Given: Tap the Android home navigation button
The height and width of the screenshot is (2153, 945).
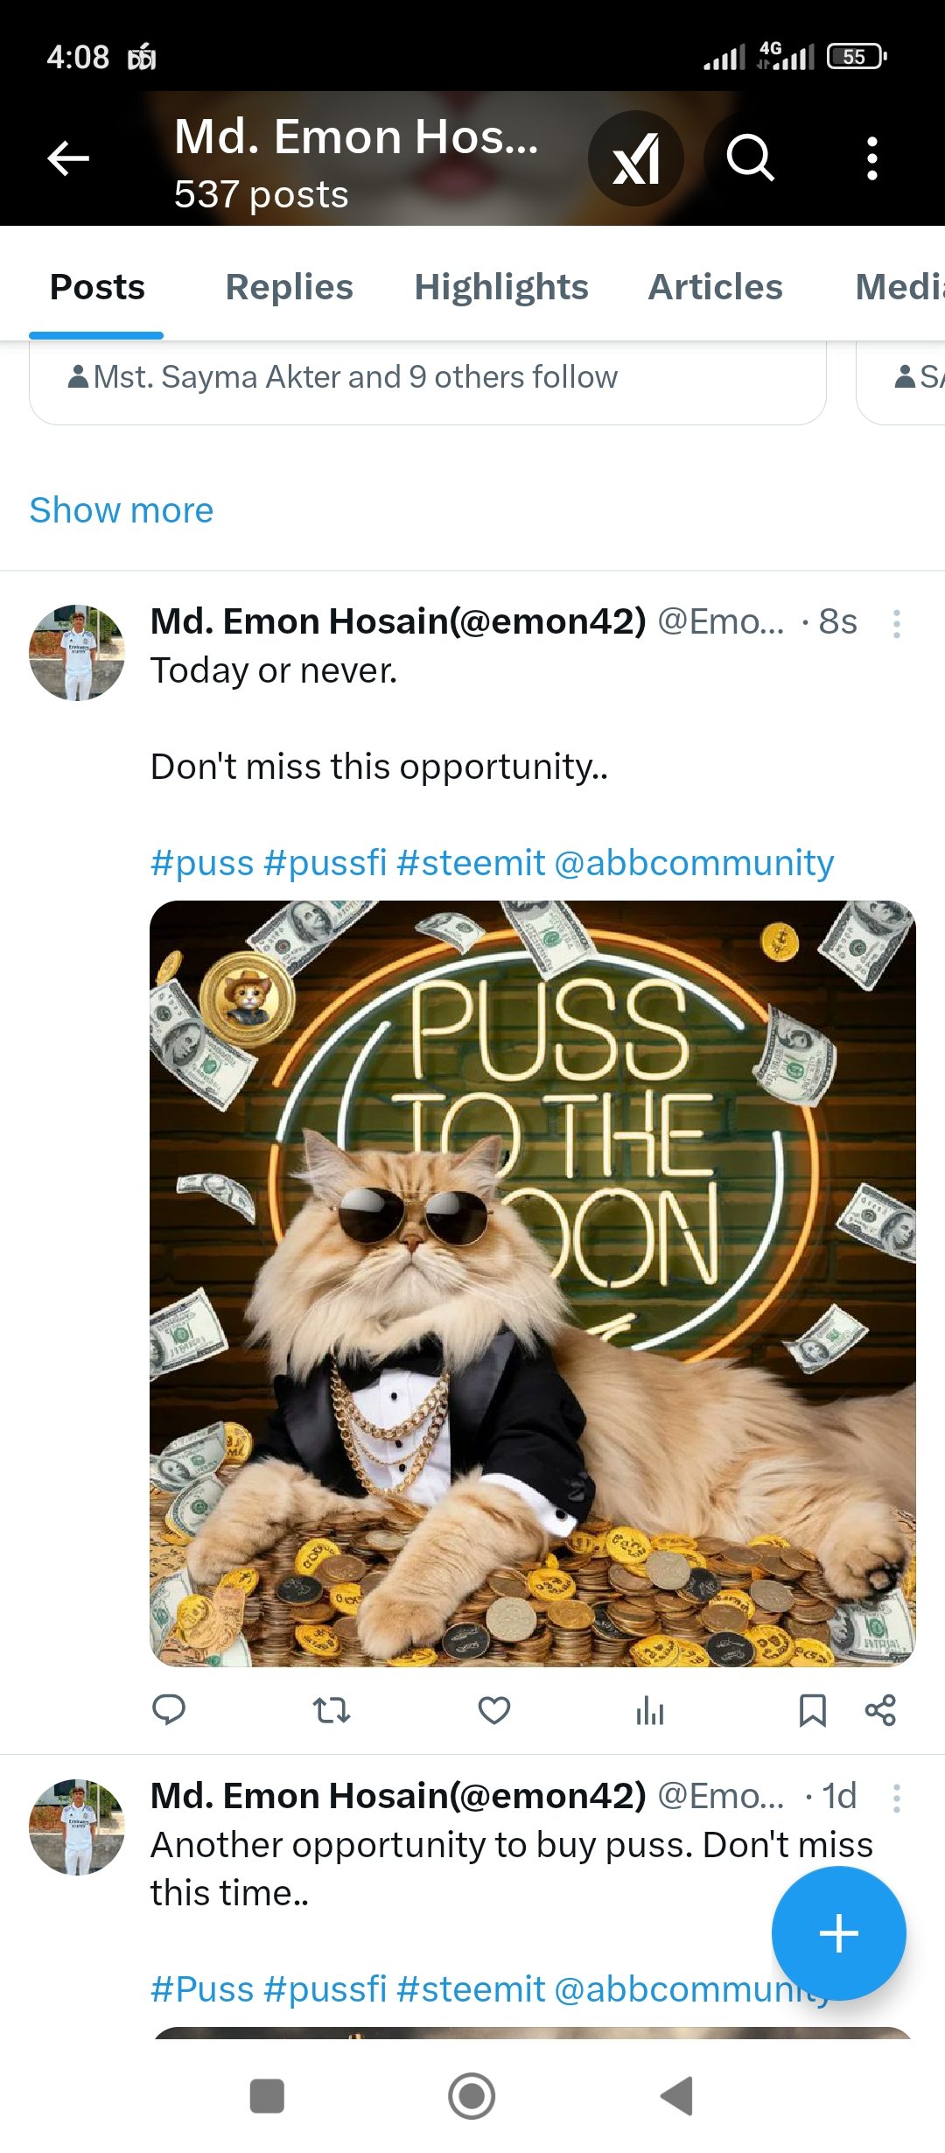Looking at the screenshot, I should (472, 2096).
